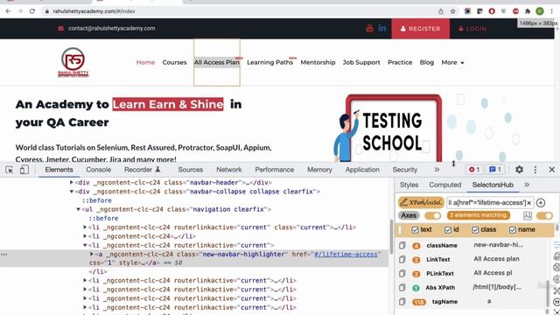Screen dimensions: 560x315
Task: Uncheck the text checkbox
Action: (415, 229)
